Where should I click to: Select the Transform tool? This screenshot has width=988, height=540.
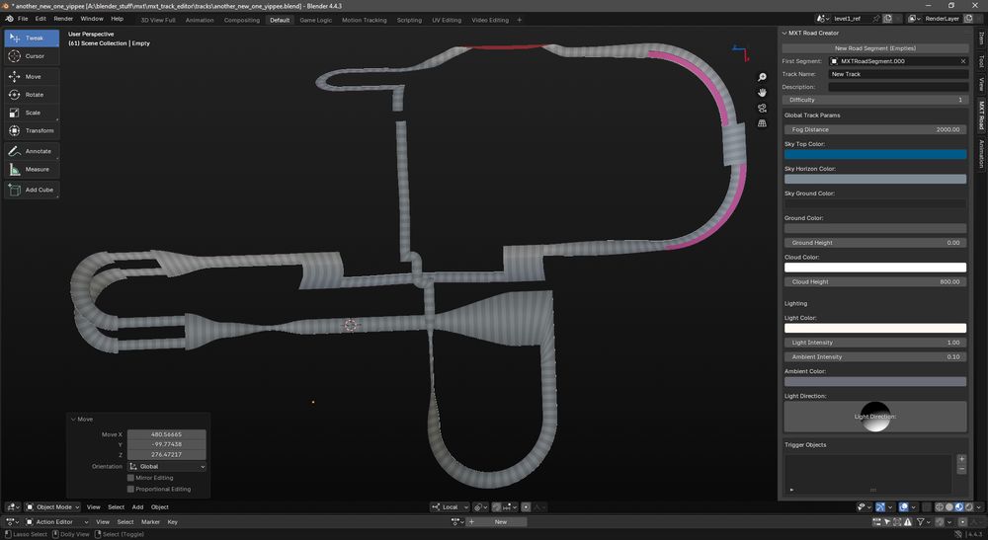coord(32,131)
